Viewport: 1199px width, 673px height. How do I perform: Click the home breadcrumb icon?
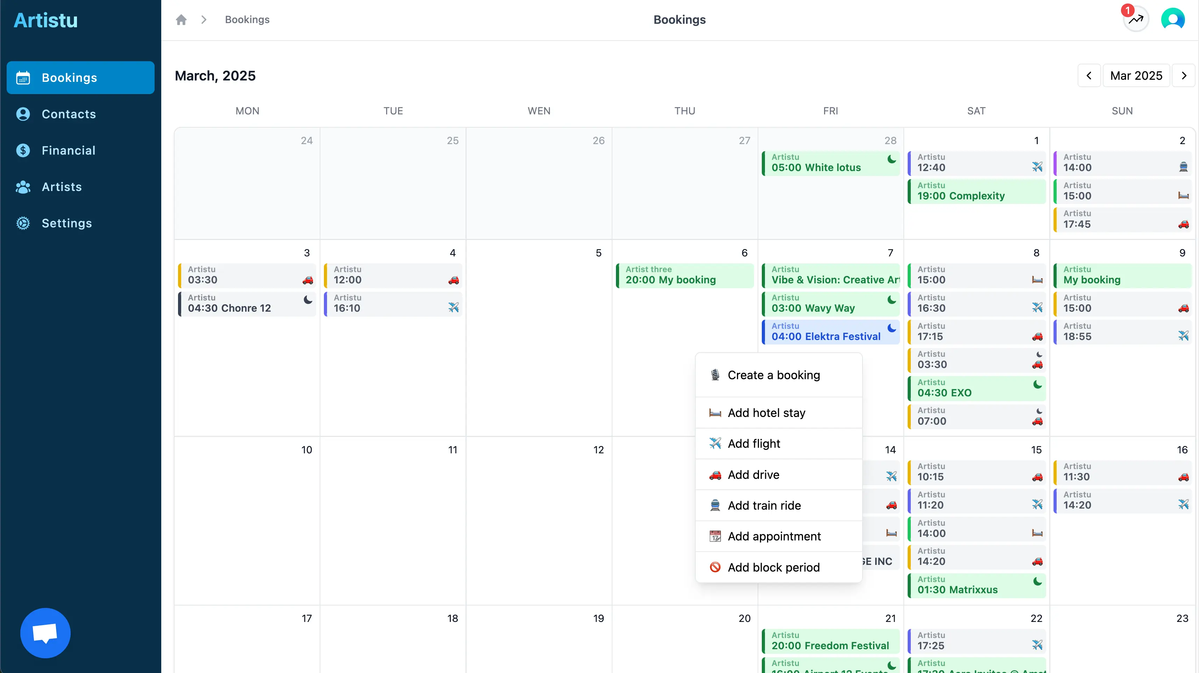(181, 20)
